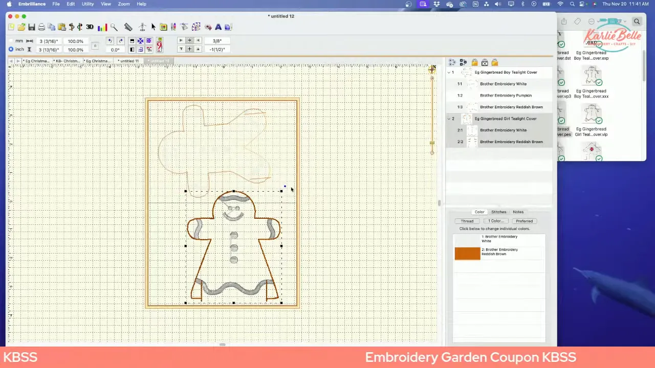Click the New document icon

(x=11, y=27)
